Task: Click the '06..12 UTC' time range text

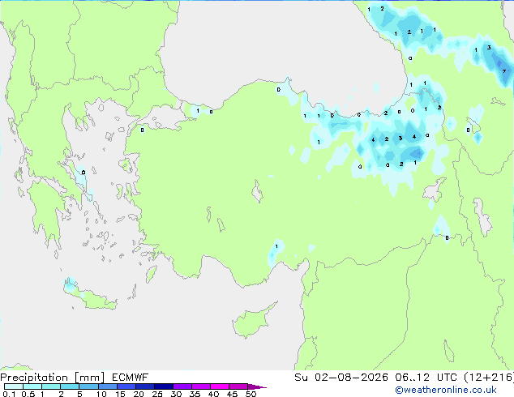Action: click(426, 378)
